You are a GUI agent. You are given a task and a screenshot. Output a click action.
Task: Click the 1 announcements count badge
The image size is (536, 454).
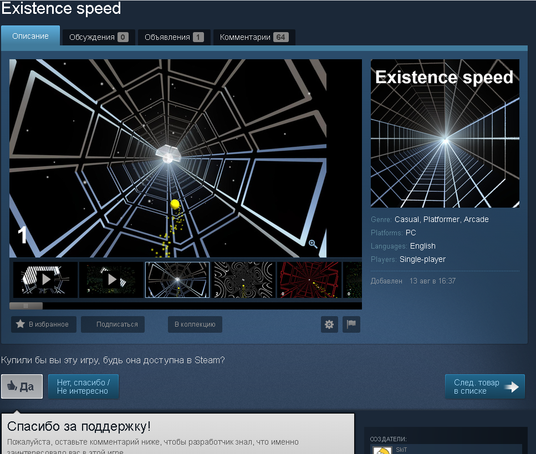pos(198,37)
